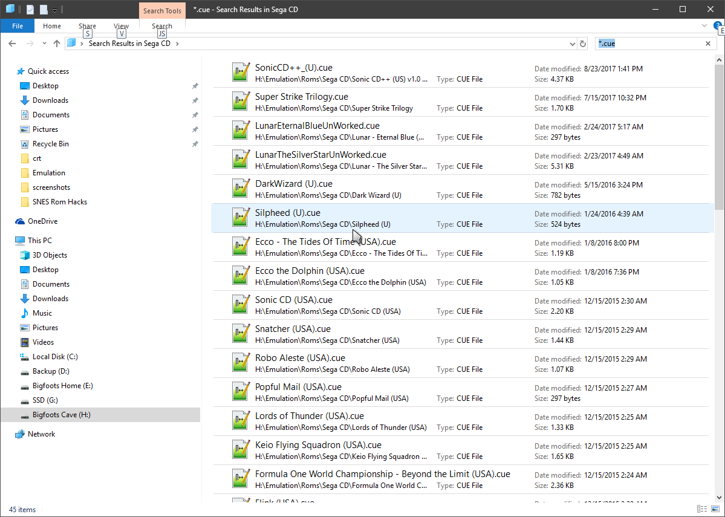Click the This PC monitor icon
This screenshot has height=517, width=725.
tap(20, 241)
